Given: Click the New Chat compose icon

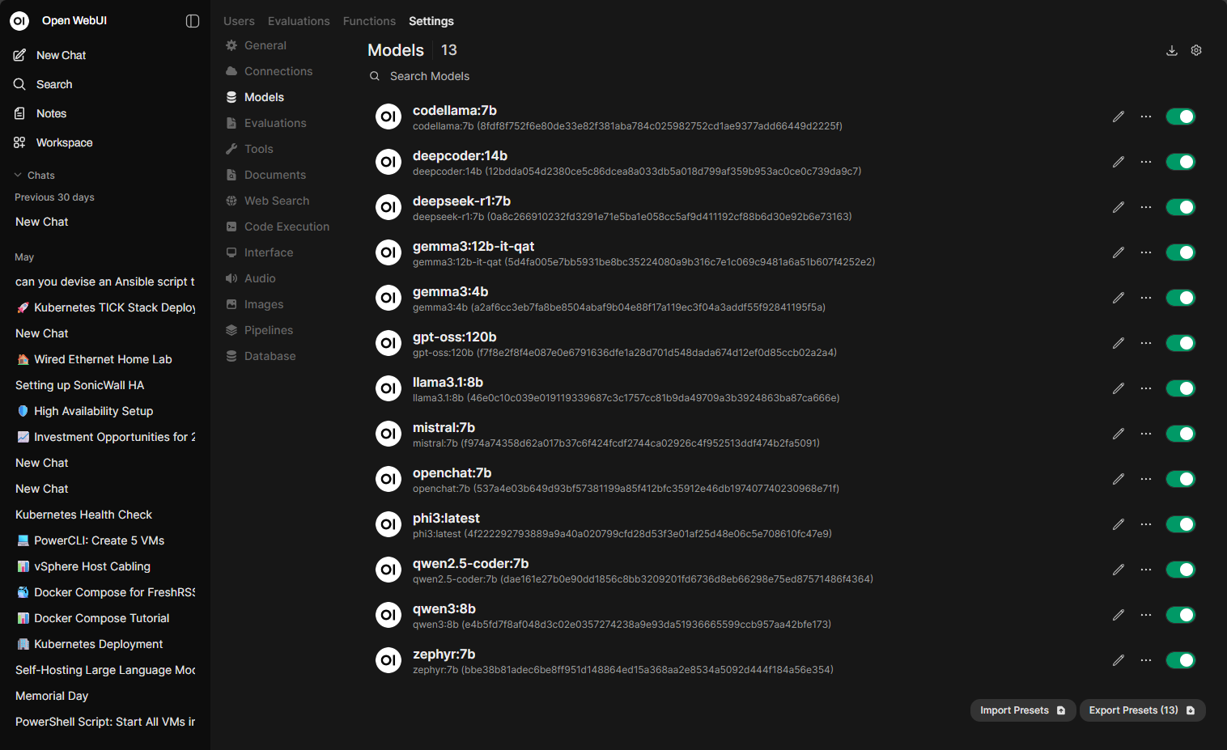Looking at the screenshot, I should click(20, 55).
